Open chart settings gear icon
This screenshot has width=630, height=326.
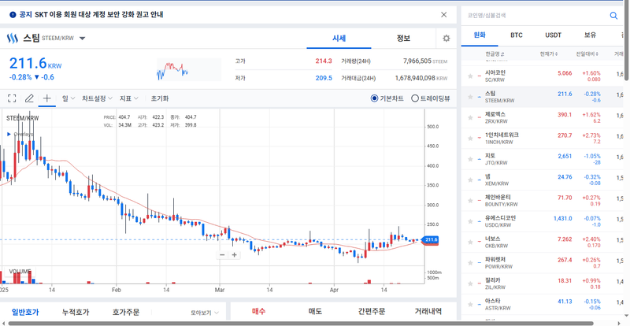point(446,39)
